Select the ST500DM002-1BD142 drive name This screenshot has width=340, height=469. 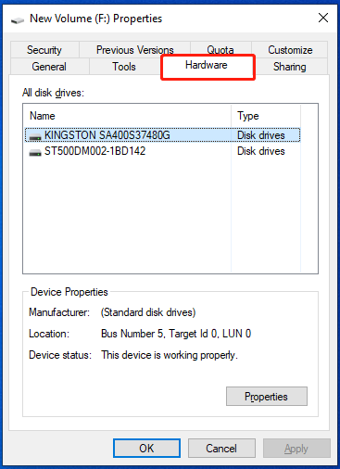[94, 151]
